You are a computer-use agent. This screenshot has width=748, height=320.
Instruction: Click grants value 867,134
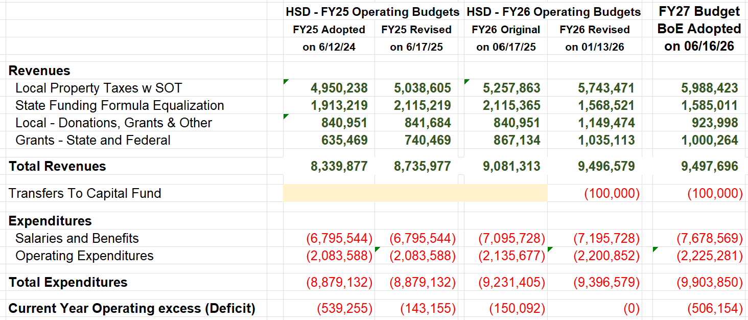pos(517,140)
